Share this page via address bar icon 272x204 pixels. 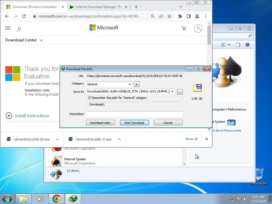(161, 16)
